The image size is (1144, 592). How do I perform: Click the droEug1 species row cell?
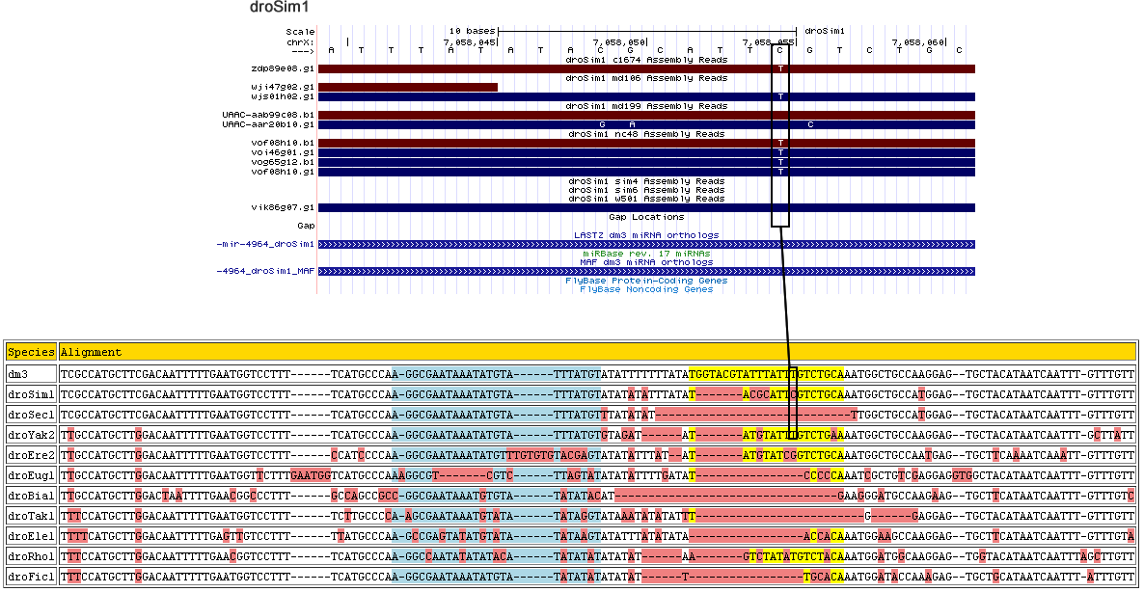pyautogui.click(x=31, y=475)
